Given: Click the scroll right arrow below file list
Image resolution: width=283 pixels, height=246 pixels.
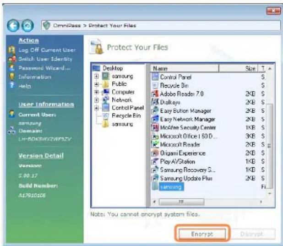Looking at the screenshot, I should click(x=261, y=202).
